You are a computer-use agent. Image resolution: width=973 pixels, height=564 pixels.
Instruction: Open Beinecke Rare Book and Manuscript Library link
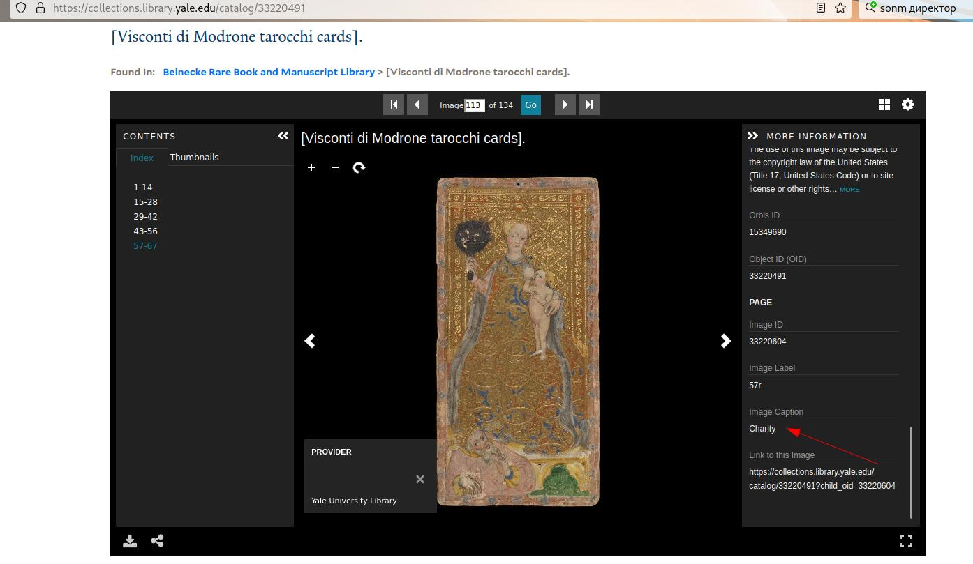click(269, 72)
